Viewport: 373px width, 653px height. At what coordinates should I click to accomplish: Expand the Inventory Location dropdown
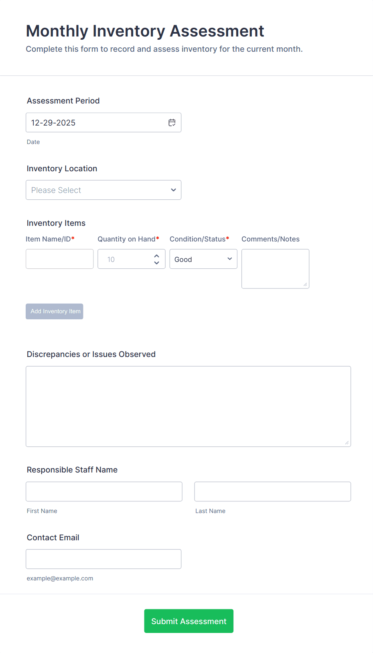click(x=103, y=190)
